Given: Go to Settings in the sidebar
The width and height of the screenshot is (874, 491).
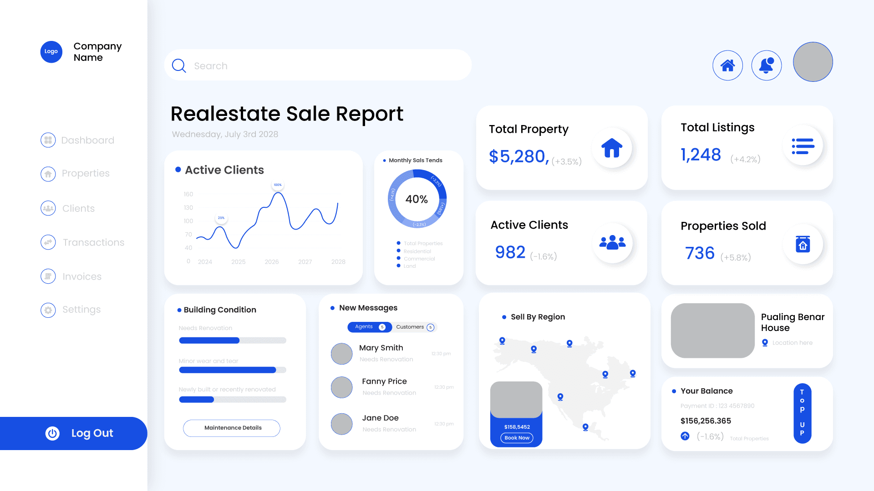Looking at the screenshot, I should [81, 310].
